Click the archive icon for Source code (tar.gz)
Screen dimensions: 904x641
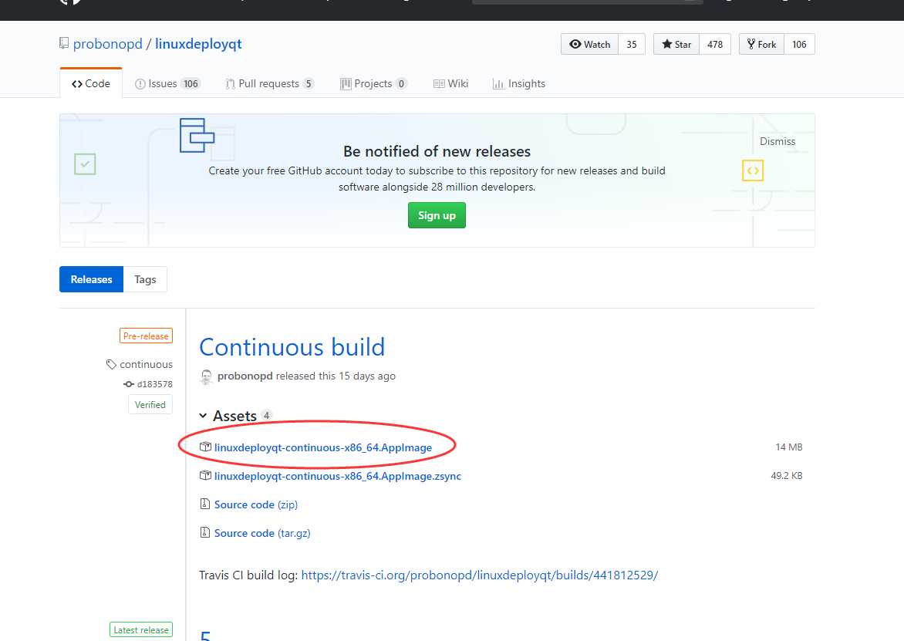tap(204, 532)
